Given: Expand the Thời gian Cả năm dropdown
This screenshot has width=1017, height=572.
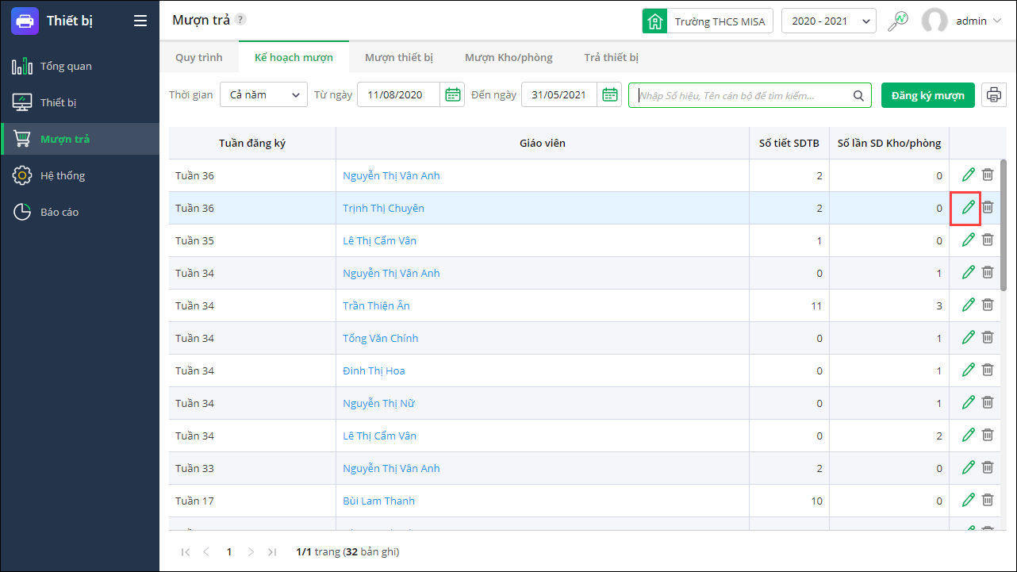Looking at the screenshot, I should point(263,95).
